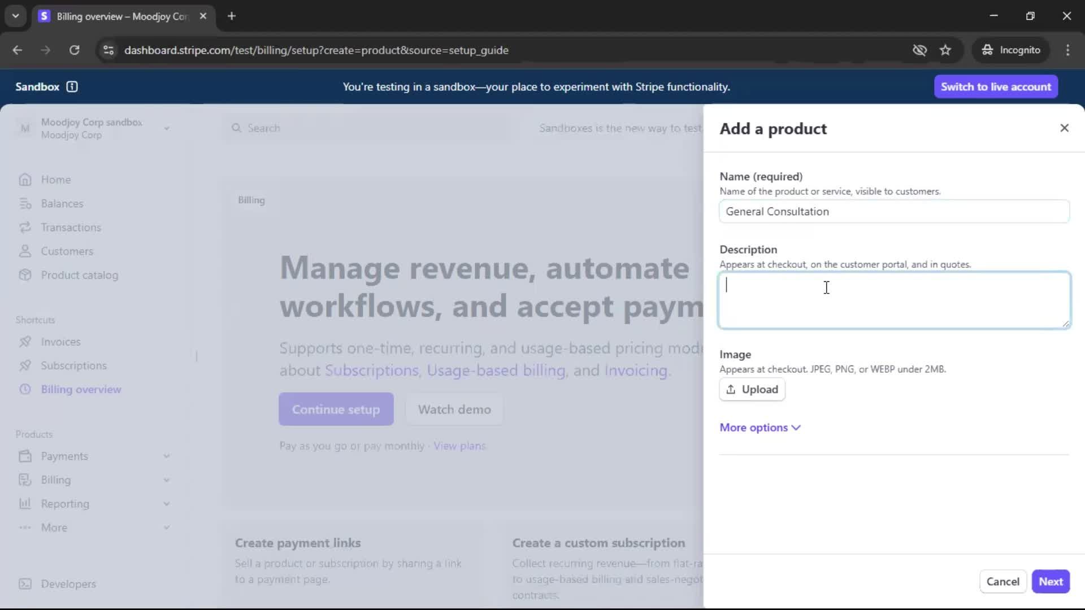This screenshot has width=1085, height=610.
Task: Open the tab search dropdown arrow
Action: tap(16, 16)
